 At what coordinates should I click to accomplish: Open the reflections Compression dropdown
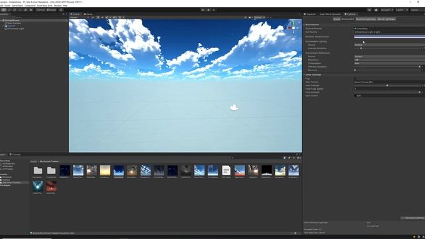(389, 63)
